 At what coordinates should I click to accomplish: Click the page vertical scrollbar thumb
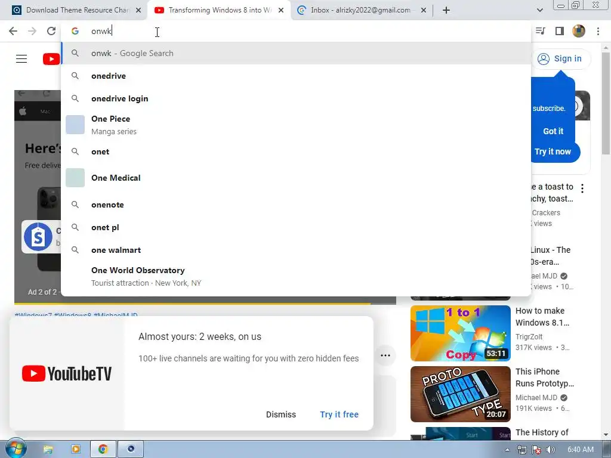(606, 103)
